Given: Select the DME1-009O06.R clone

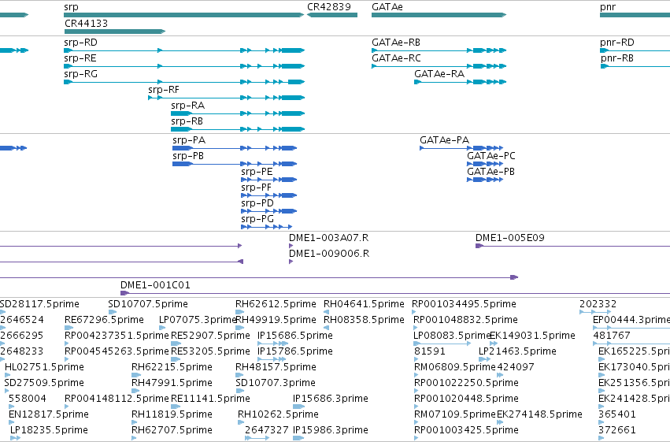Looking at the screenshot, I should click(x=291, y=262).
